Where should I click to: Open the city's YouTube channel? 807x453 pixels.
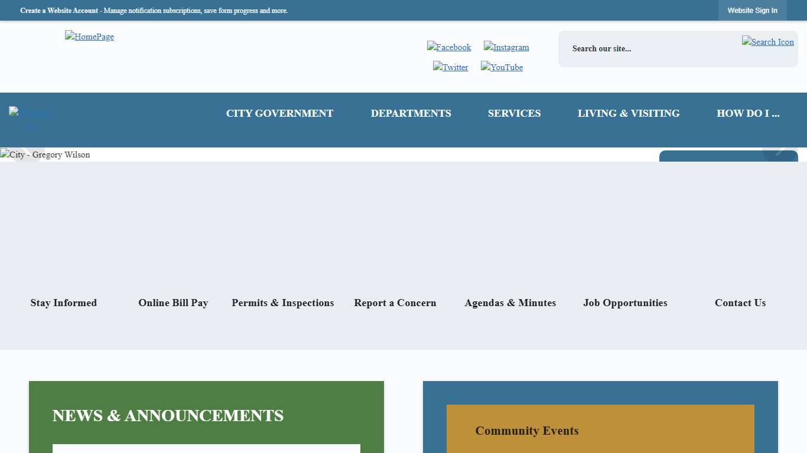502,67
